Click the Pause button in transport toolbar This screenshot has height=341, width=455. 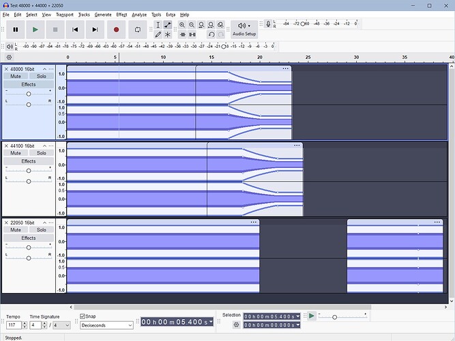pyautogui.click(x=15, y=29)
